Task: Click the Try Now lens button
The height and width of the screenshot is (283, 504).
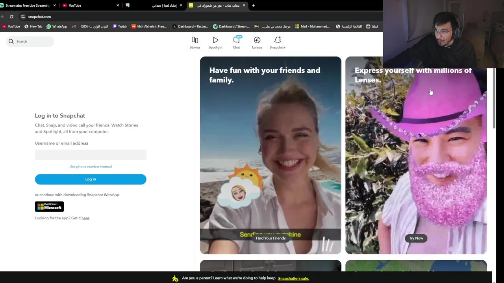Action: click(x=416, y=238)
